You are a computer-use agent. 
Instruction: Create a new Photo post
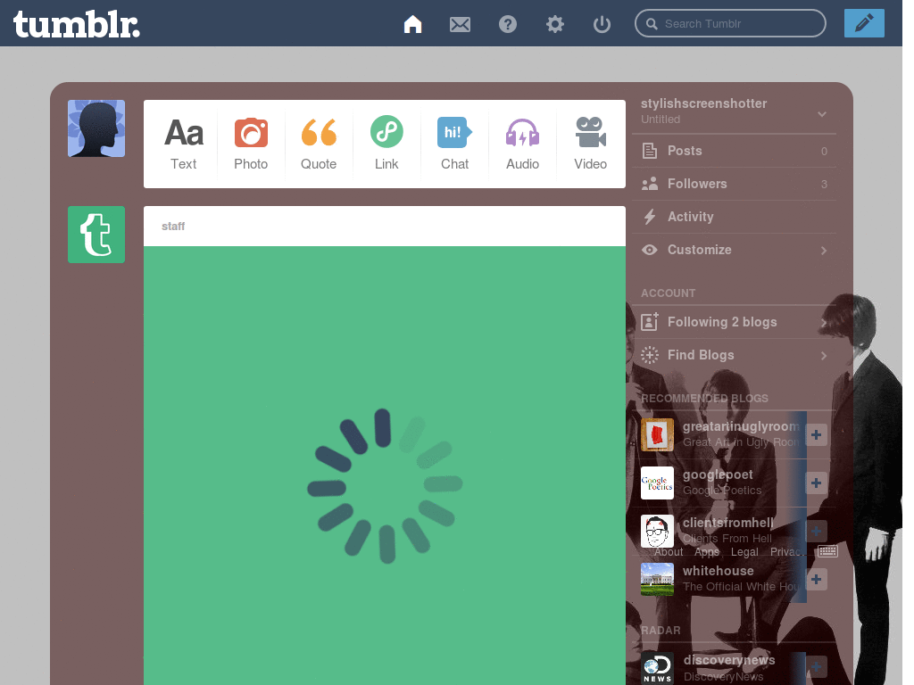[251, 144]
